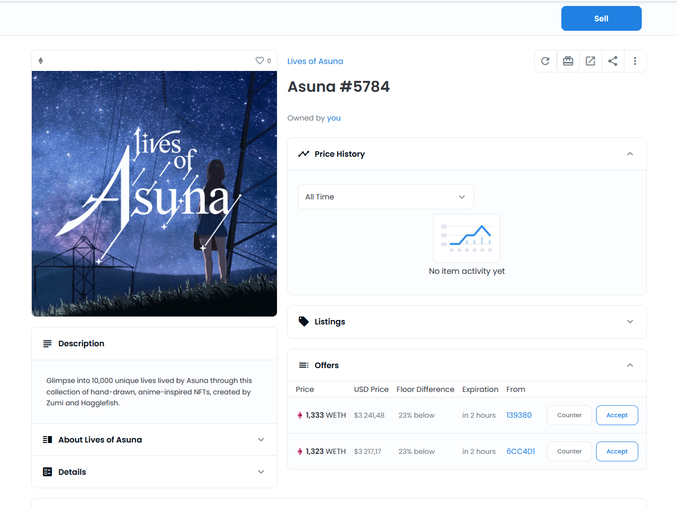The image size is (677, 508).
Task: Click the 'From' column header
Action: click(516, 389)
